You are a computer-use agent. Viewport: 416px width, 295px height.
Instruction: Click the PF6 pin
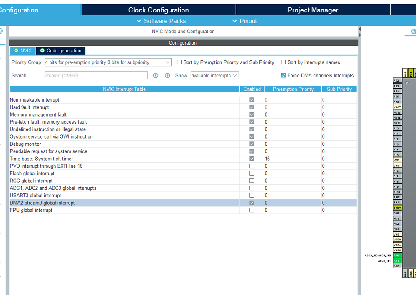coord(397,171)
